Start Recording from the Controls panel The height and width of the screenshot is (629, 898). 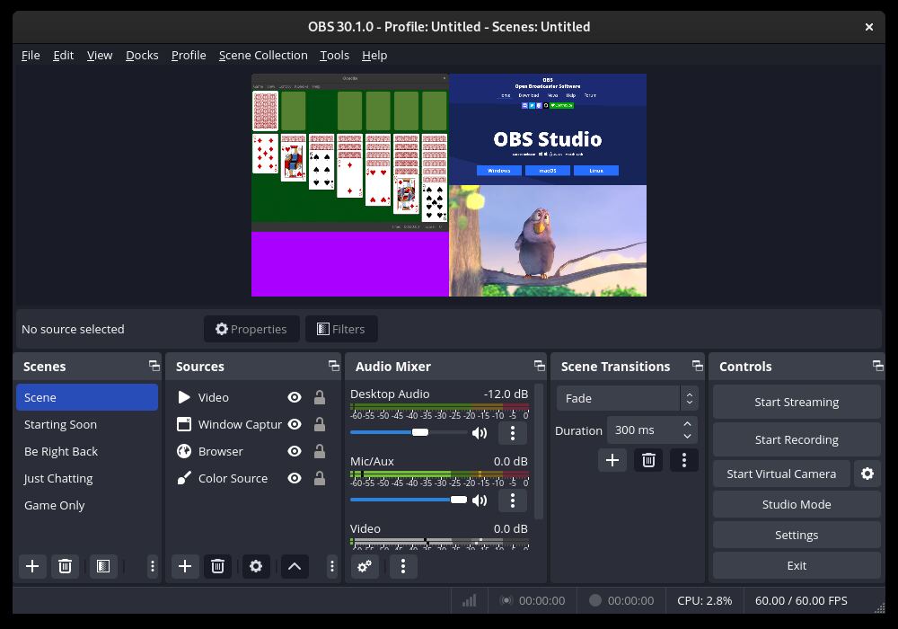[x=796, y=439]
